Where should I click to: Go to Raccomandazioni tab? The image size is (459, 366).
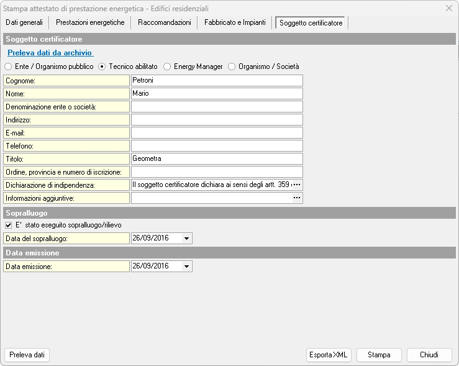[x=164, y=22]
